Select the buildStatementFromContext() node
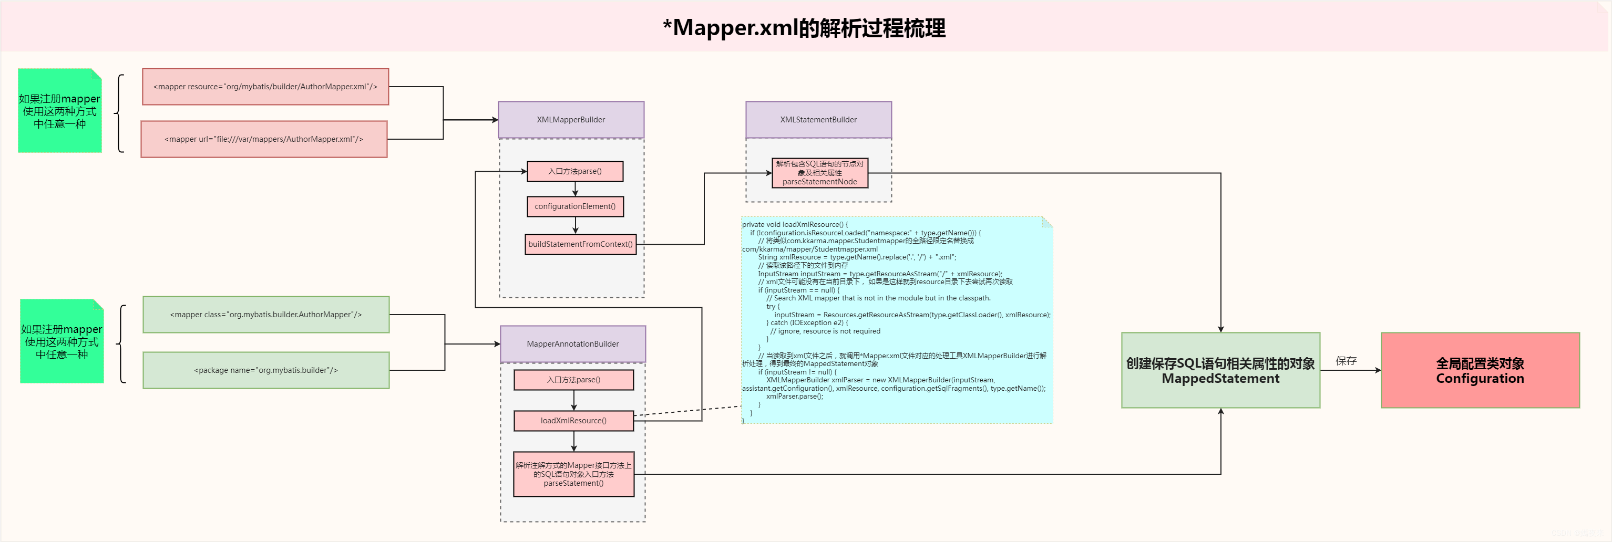The height and width of the screenshot is (542, 1612). 580,244
